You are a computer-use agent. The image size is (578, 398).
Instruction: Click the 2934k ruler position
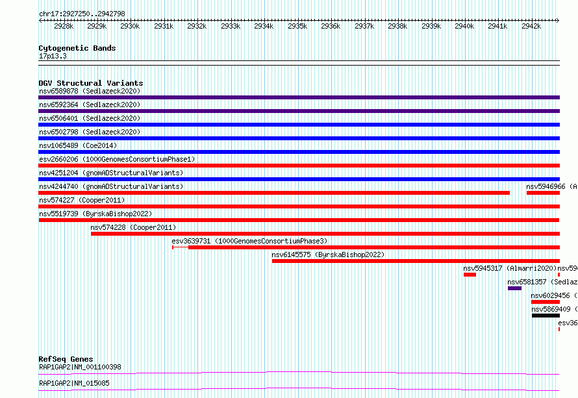point(264,26)
